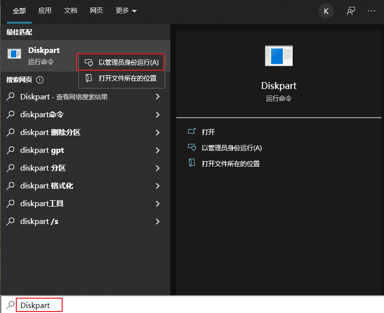Click the info icon beside 搜索网页

[x=39, y=80]
